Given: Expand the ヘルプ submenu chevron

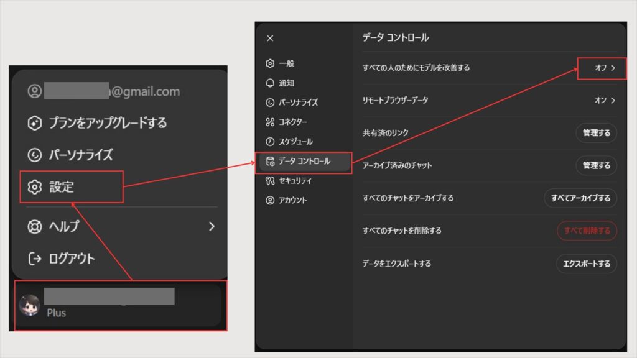Looking at the screenshot, I should point(212,226).
